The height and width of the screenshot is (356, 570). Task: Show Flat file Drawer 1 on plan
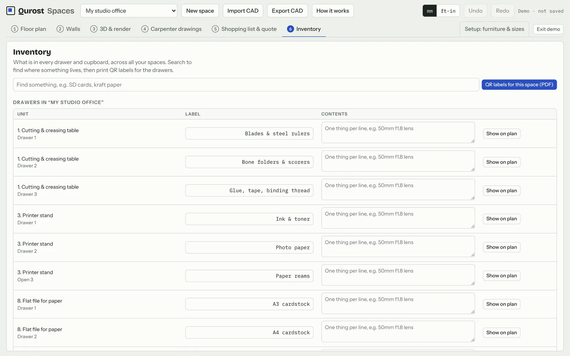pyautogui.click(x=501, y=304)
